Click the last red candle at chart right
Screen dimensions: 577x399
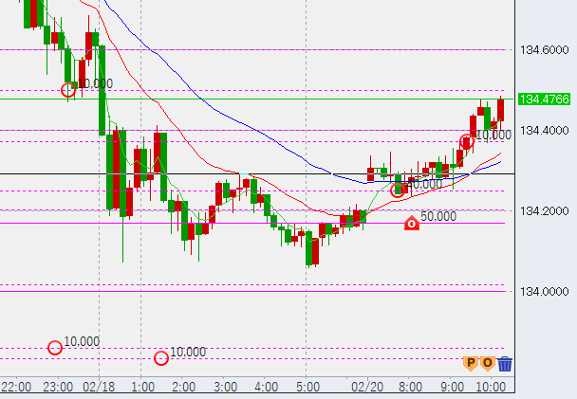(500, 110)
